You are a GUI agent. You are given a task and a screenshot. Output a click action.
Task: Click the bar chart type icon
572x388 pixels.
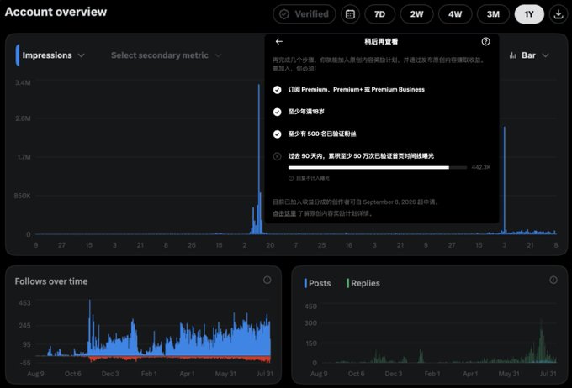513,55
